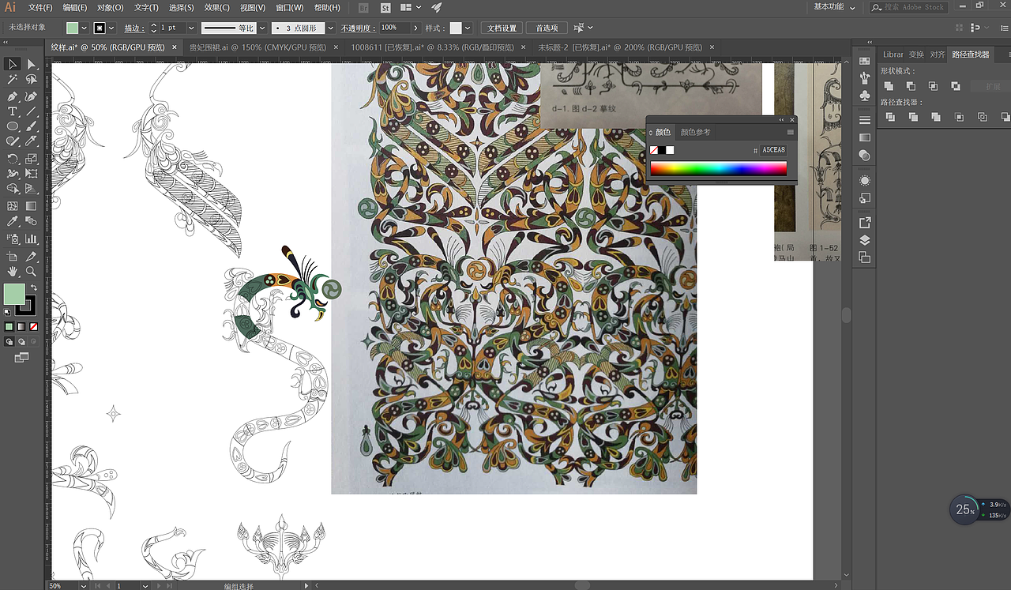Image resolution: width=1011 pixels, height=590 pixels.
Task: Open the stroke color dropdown in control bar
Action: coord(111,28)
